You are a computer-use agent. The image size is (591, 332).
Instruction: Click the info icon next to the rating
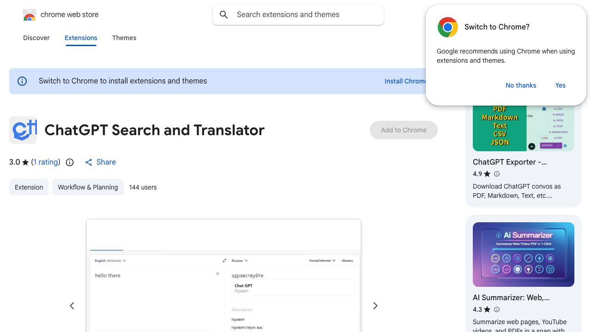pos(70,162)
